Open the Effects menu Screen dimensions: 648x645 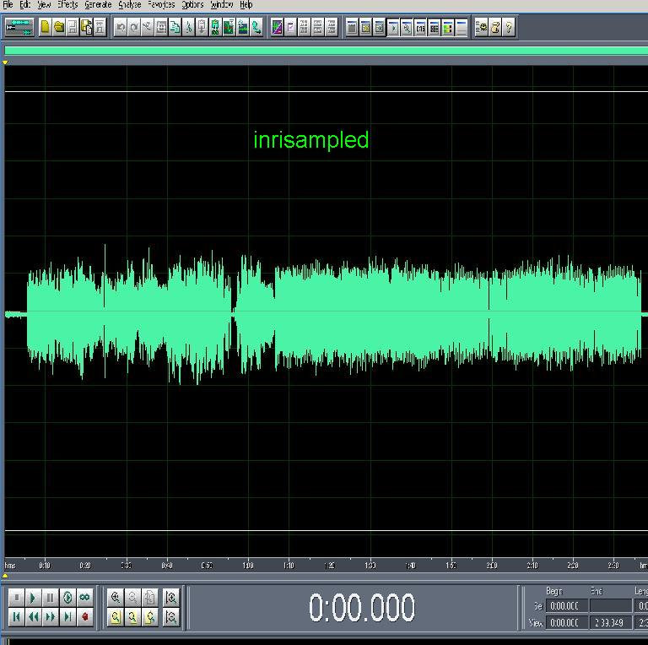click(x=67, y=5)
